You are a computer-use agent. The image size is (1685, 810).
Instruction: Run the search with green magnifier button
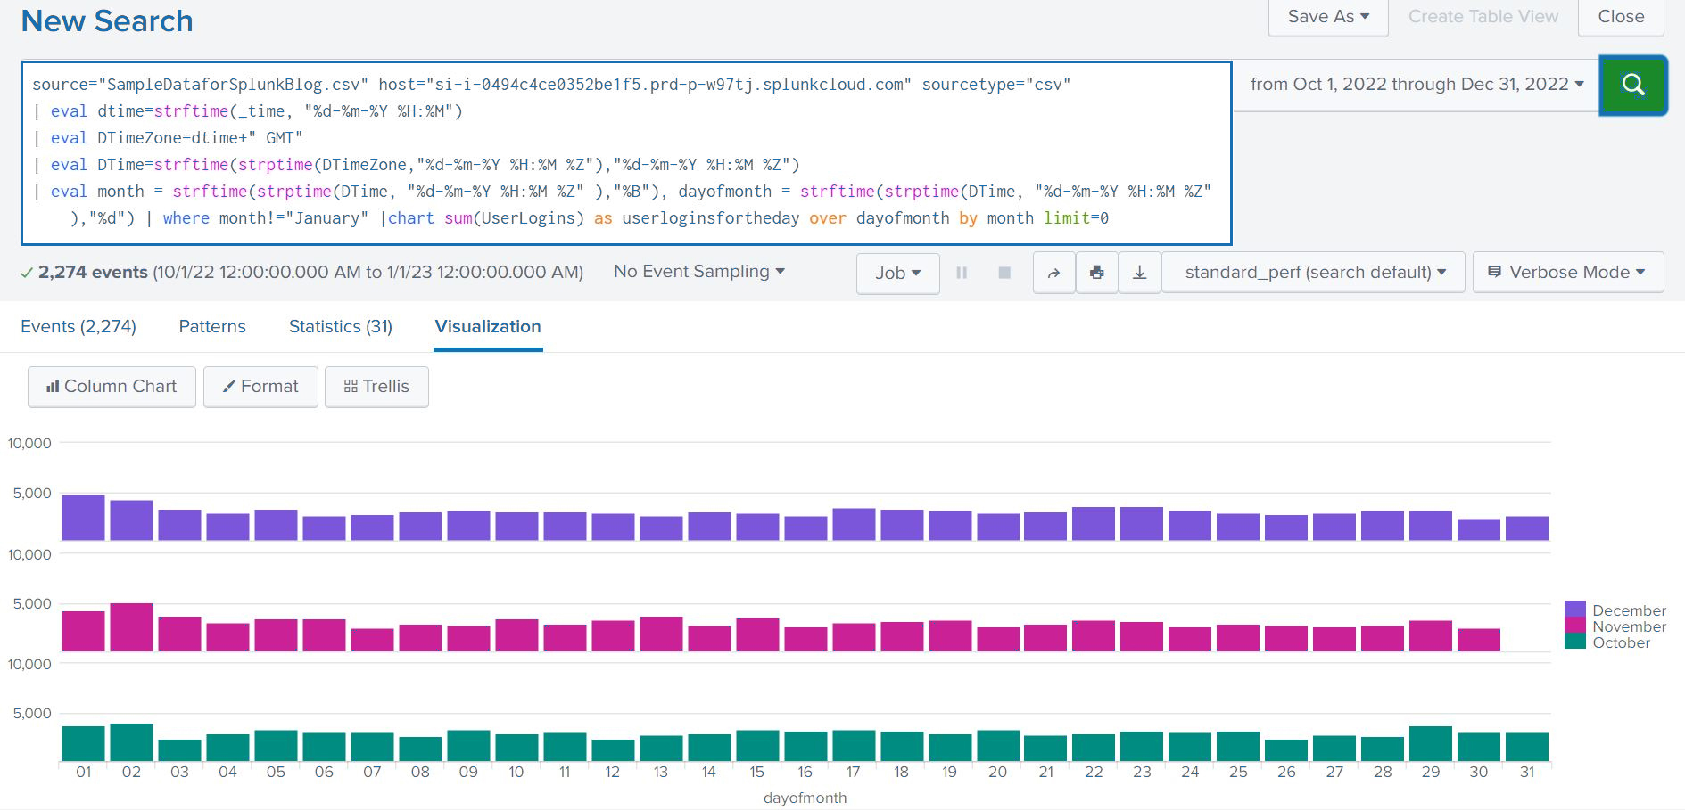tap(1632, 85)
